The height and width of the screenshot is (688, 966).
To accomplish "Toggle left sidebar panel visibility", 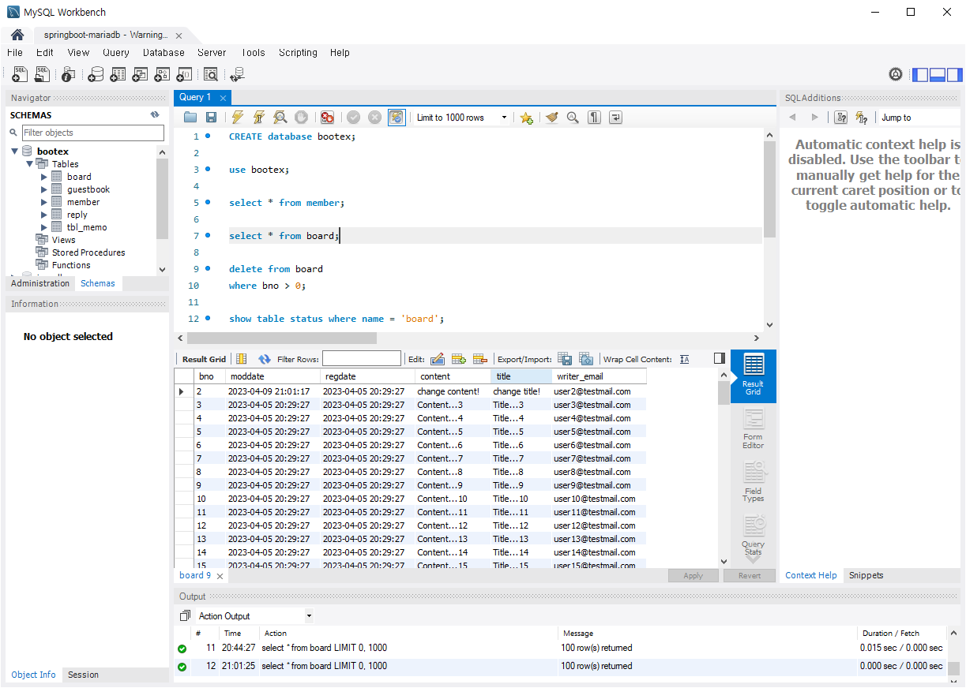I will click(920, 75).
